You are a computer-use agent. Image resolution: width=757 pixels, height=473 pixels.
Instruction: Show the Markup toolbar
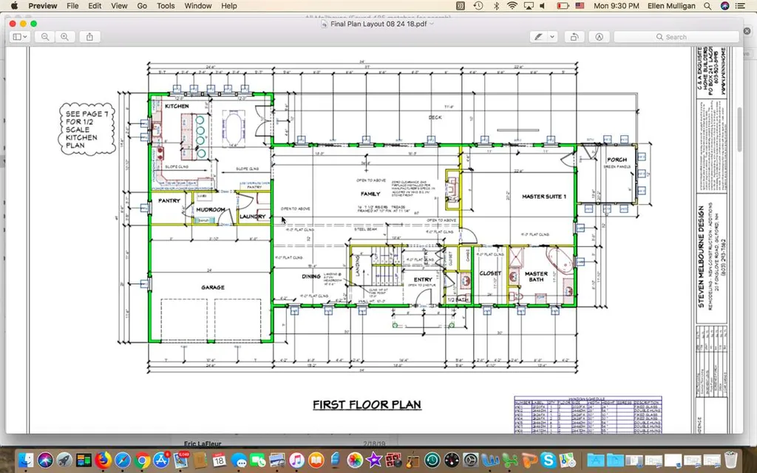(599, 37)
